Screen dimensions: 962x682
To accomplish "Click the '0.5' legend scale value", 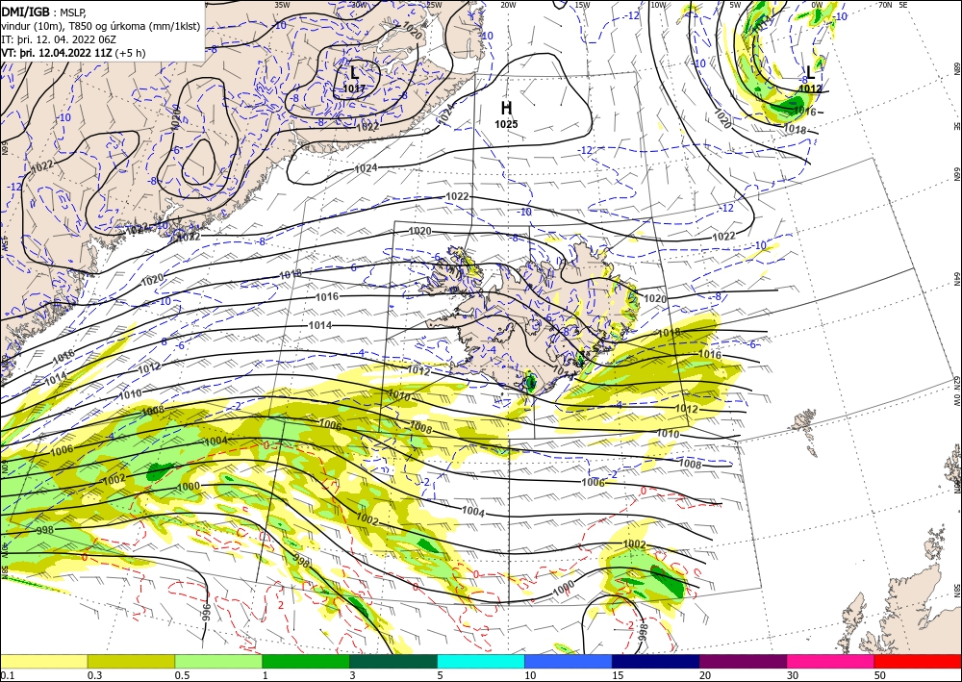I will [182, 675].
